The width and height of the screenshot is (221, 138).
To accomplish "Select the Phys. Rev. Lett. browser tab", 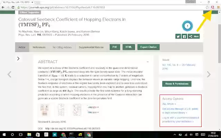I will pyautogui.click(x=18, y=2).
